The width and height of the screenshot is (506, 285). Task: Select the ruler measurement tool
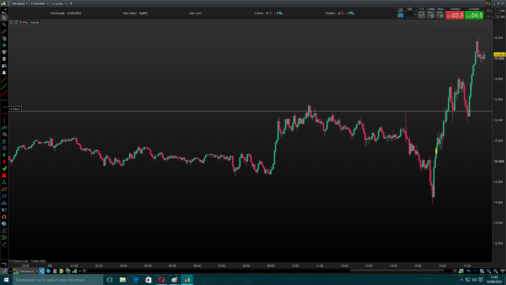pos(4,31)
